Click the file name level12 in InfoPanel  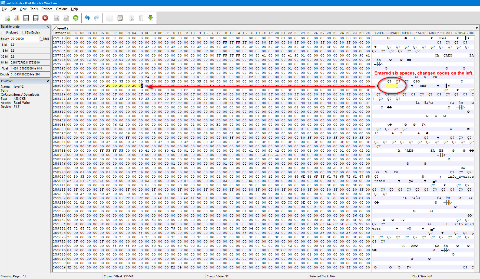[19, 87]
